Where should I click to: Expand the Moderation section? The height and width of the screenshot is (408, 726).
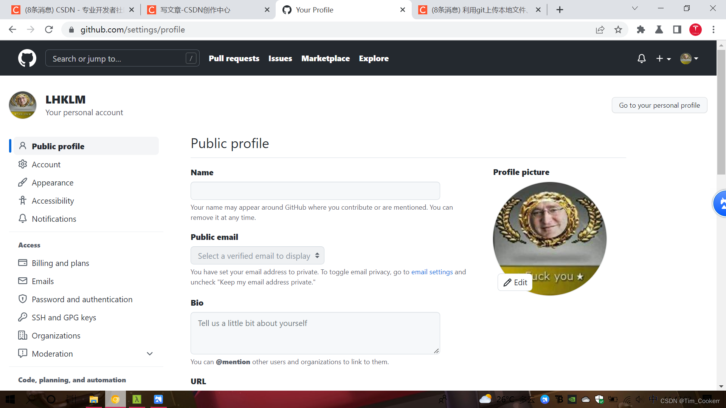[150, 354]
